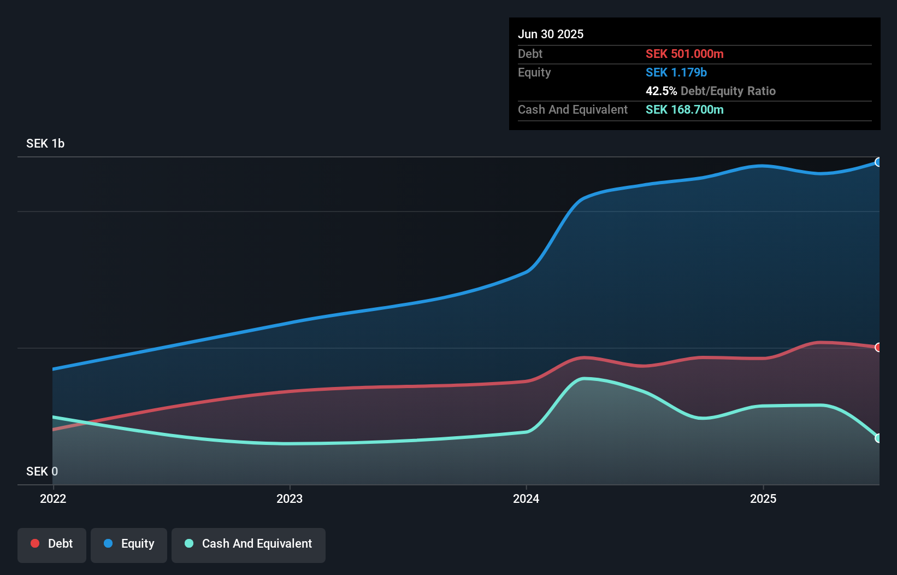
Task: Click the teal Cash legend dot
Action: (x=189, y=543)
